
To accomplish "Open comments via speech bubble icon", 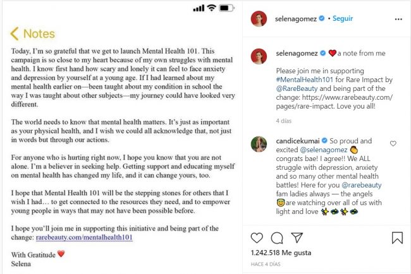I will (276, 238).
